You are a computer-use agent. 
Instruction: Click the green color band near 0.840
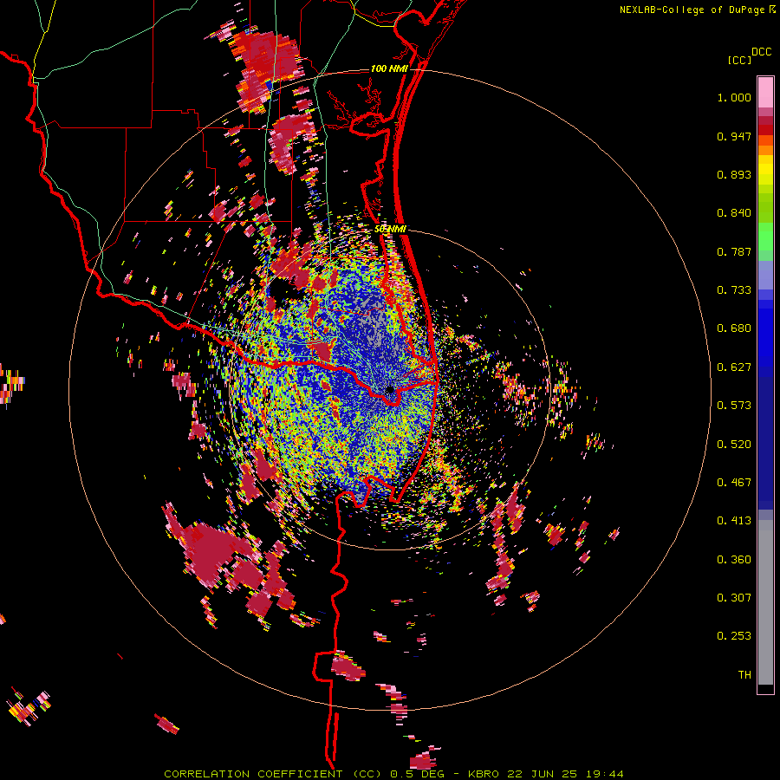click(765, 208)
